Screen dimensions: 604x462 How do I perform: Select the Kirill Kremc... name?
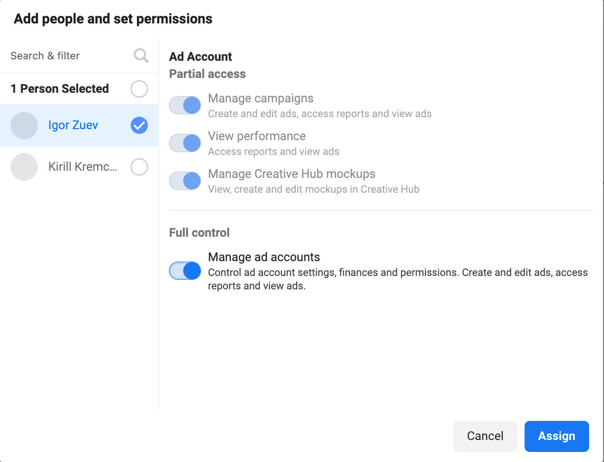click(x=83, y=167)
